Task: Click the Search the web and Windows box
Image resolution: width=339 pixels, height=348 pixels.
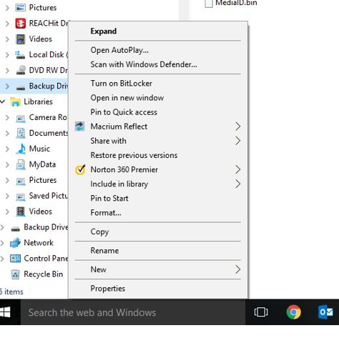Action: point(133,312)
